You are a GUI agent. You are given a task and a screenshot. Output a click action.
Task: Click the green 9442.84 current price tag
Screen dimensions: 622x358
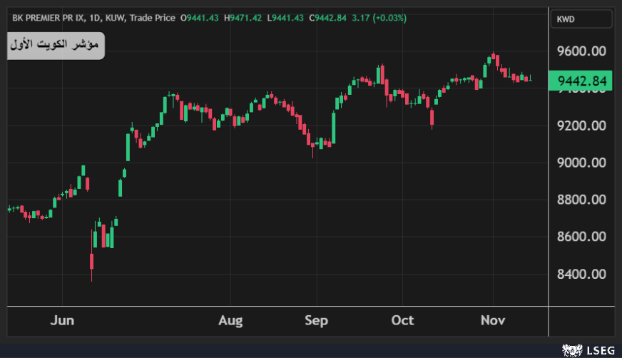pyautogui.click(x=583, y=81)
